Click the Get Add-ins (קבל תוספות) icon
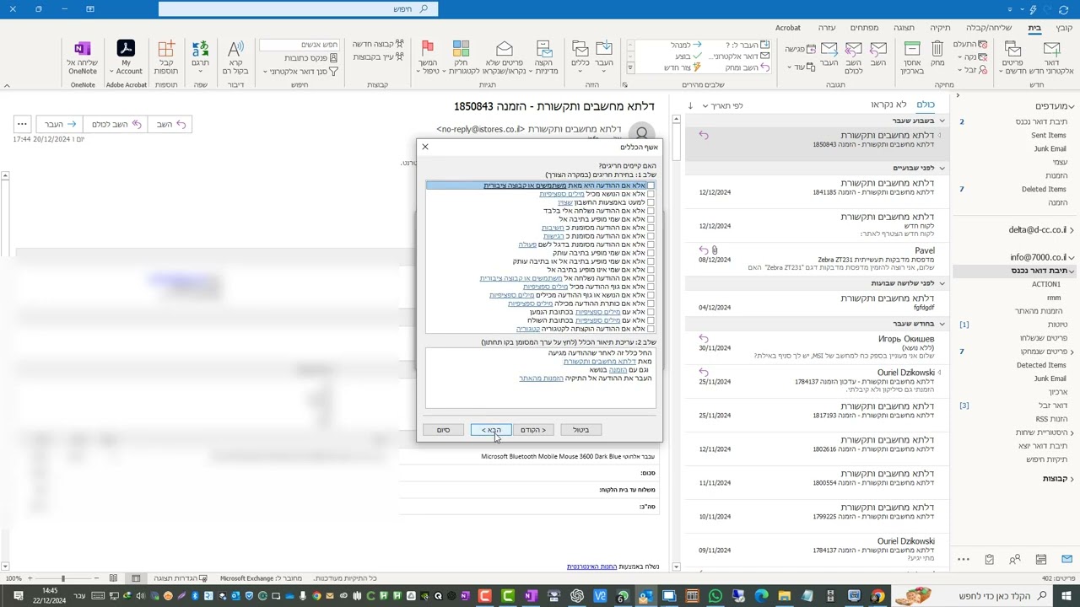This screenshot has height=607, width=1080. 166,50
